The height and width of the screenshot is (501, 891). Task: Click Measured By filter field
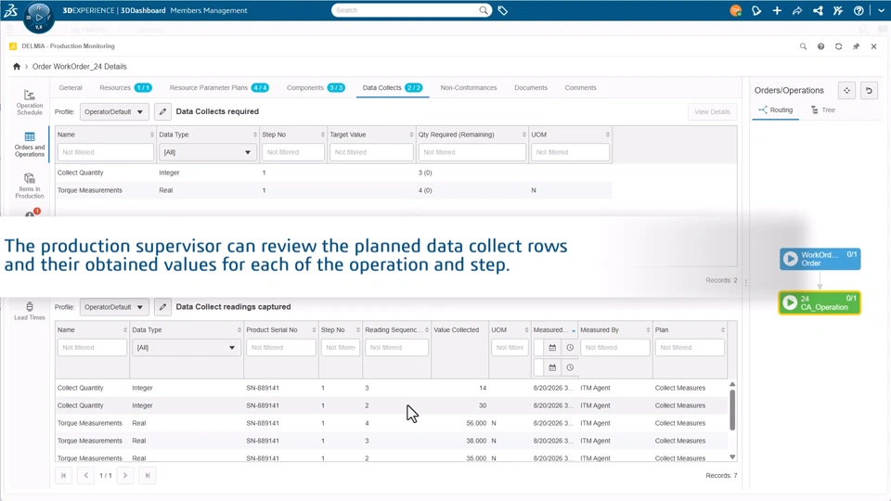pos(614,348)
